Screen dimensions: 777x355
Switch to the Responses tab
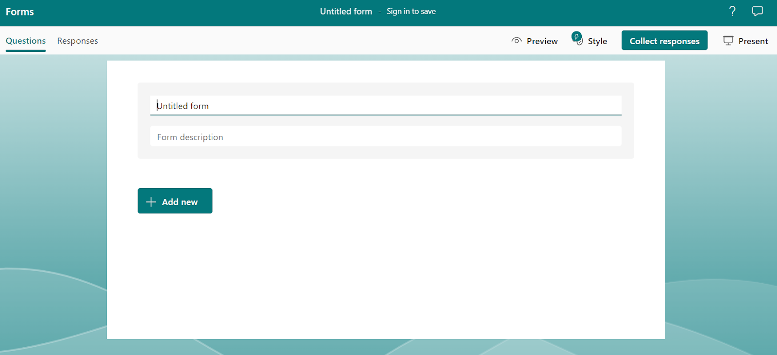[78, 41]
